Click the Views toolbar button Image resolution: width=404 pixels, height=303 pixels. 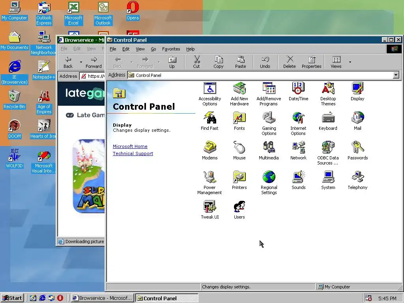point(336,62)
